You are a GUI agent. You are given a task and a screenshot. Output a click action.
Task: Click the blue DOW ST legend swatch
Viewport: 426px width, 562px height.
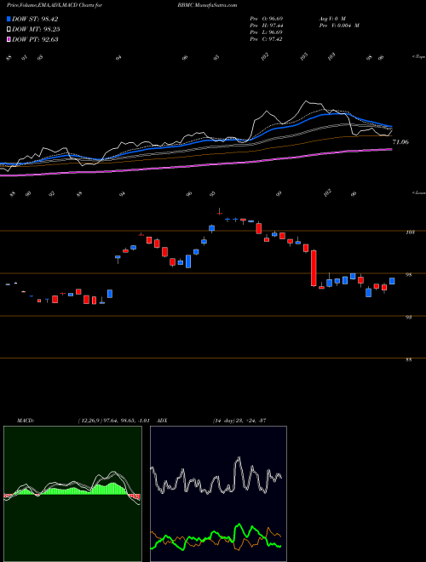(9, 19)
